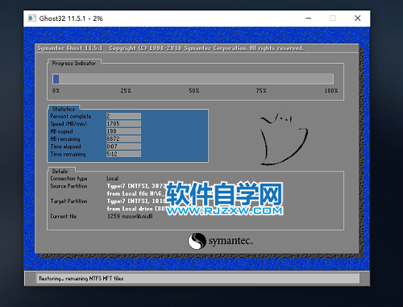403x307 pixels.
Task: Click the 'Target Partition' label
Action: click(x=69, y=201)
